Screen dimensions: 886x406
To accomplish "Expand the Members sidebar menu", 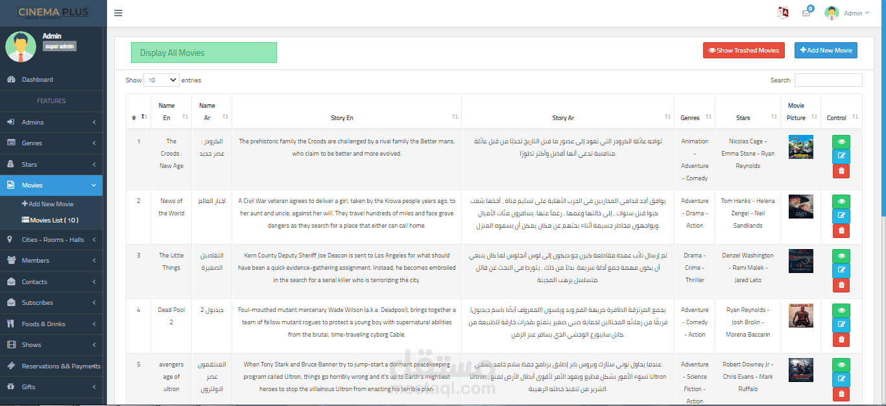I will click(51, 261).
